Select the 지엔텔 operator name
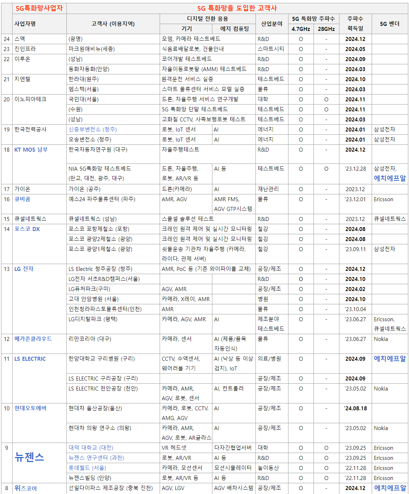Viewport: 409px width, 494px height. click(22, 79)
